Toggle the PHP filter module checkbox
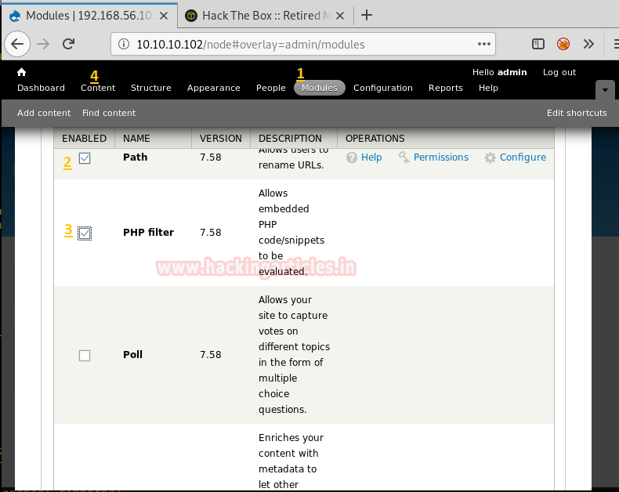The width and height of the screenshot is (619, 492). coord(85,233)
